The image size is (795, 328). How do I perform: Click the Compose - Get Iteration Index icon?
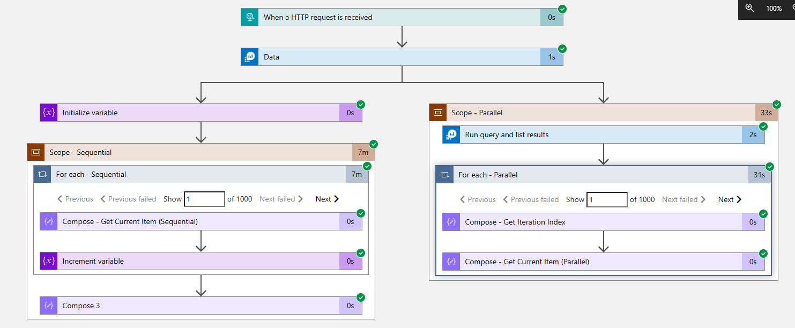click(451, 222)
